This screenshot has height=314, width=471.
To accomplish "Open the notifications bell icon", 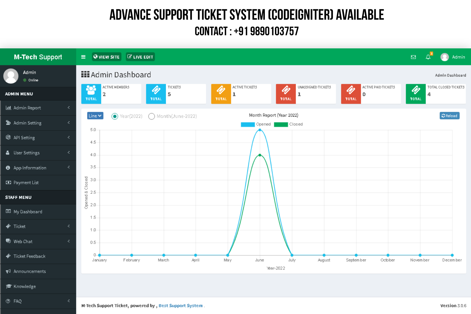I will pyautogui.click(x=428, y=57).
